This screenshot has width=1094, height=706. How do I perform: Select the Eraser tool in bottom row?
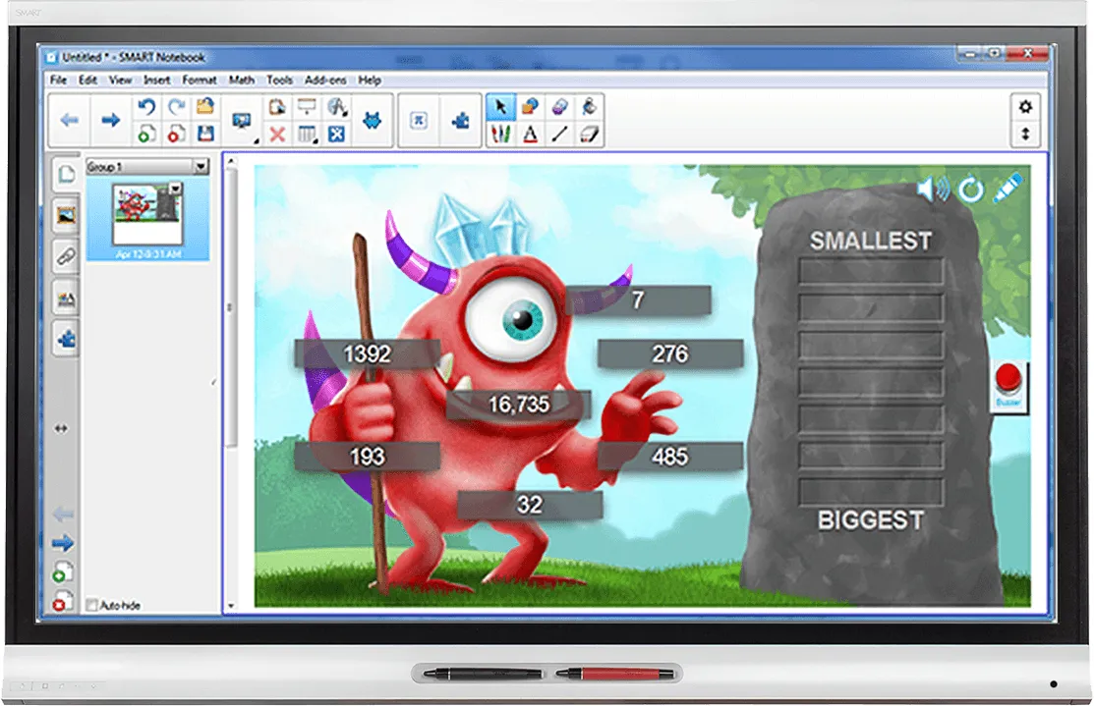(590, 134)
